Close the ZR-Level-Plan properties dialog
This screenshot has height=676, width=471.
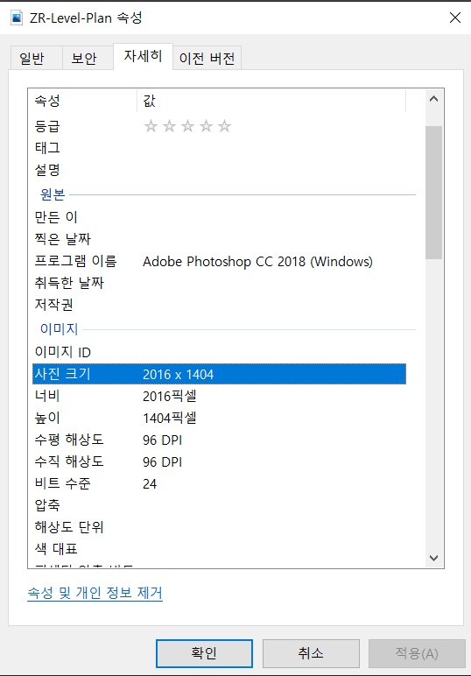pos(455,18)
